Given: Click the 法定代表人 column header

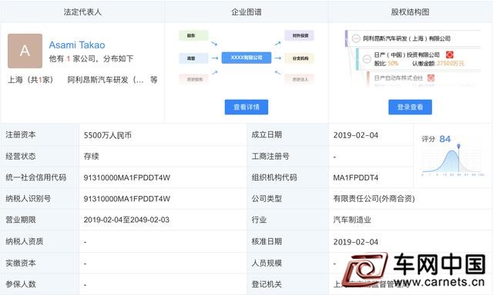Looking at the screenshot, I should tap(82, 12).
